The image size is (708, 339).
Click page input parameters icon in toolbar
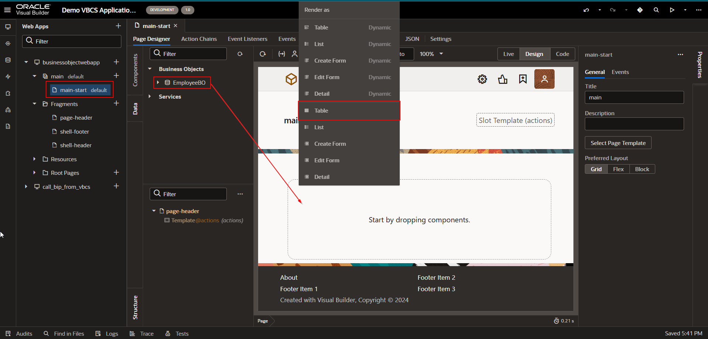pyautogui.click(x=282, y=54)
